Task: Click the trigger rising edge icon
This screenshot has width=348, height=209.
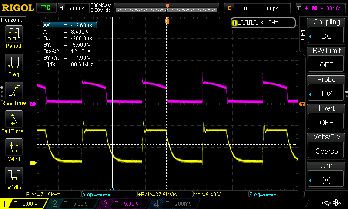Action: click(x=307, y=8)
